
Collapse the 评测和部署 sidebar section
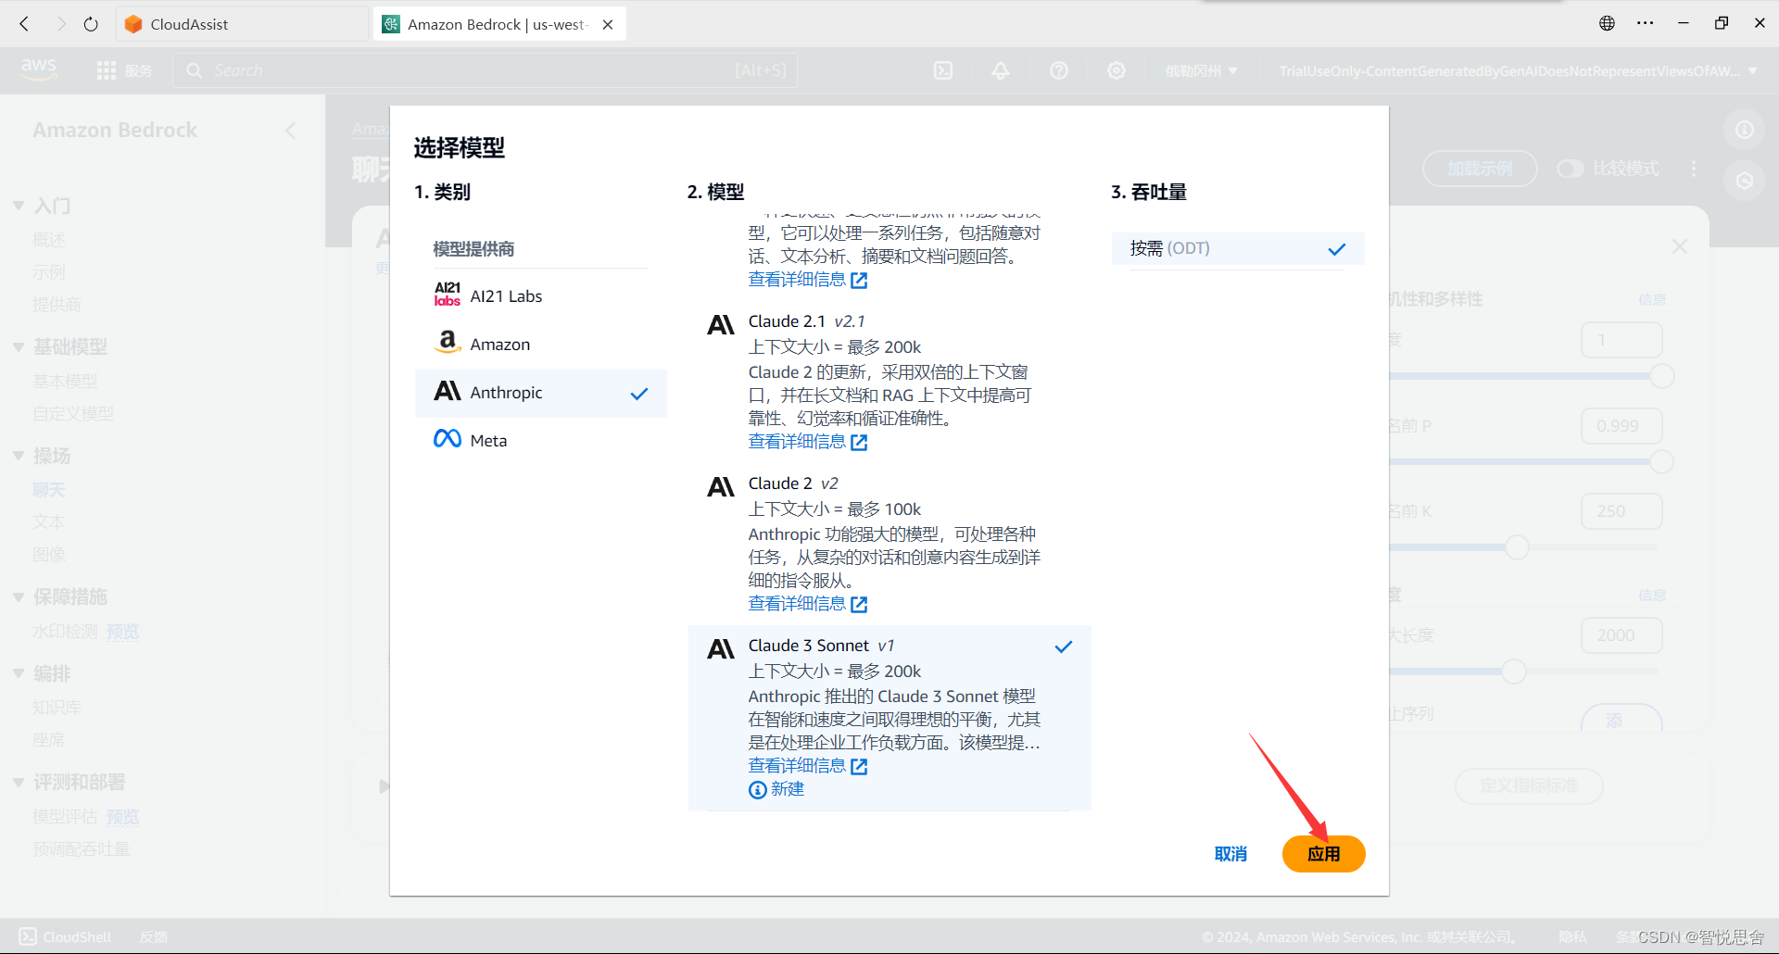(19, 782)
